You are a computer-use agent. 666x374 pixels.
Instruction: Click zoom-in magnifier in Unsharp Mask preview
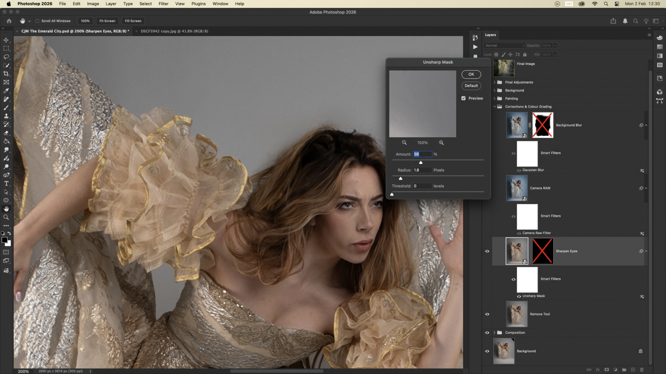[441, 143]
